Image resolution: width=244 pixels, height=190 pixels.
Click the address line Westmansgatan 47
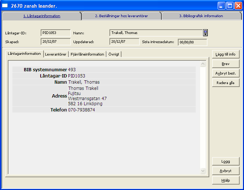click(x=87, y=99)
